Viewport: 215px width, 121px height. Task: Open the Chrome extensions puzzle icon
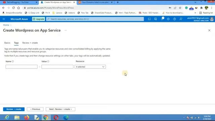click(x=201, y=8)
